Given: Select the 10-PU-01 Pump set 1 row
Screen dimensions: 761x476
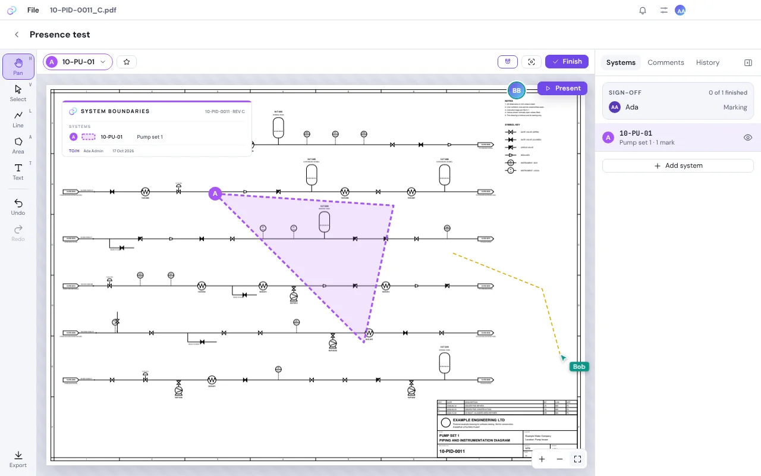Looking at the screenshot, I should pos(678,137).
